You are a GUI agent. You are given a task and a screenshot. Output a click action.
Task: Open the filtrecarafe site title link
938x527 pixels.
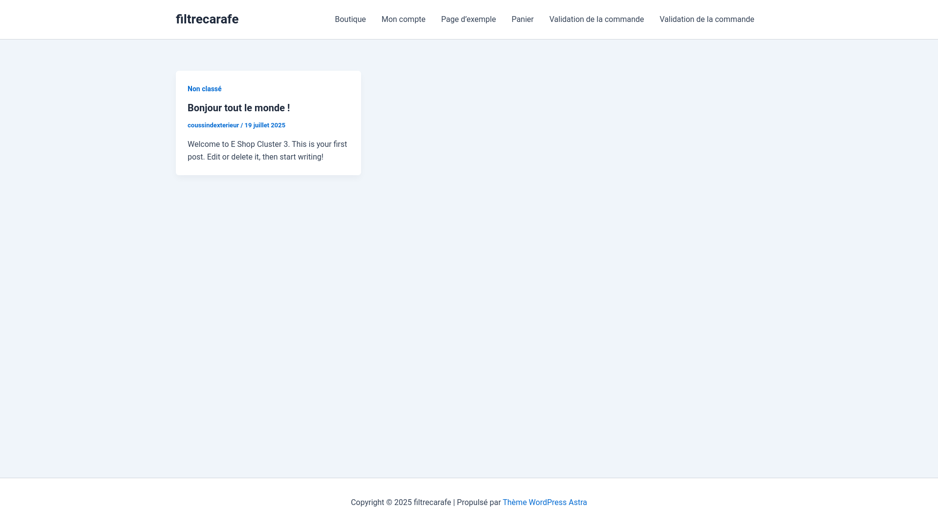tap(207, 19)
